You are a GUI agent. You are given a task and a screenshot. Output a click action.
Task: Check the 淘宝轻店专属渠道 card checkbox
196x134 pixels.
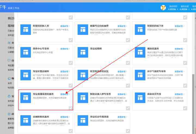tap(128, 131)
